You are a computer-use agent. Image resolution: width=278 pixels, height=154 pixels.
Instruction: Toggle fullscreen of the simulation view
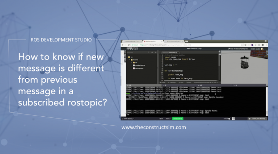[267, 51]
